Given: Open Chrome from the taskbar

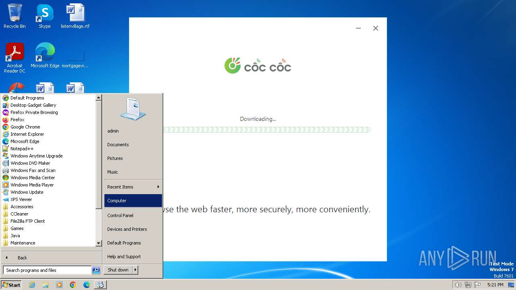Looking at the screenshot, I should pyautogui.click(x=73, y=285).
